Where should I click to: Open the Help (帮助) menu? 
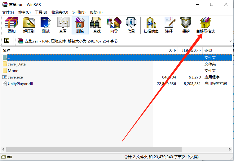96,12
